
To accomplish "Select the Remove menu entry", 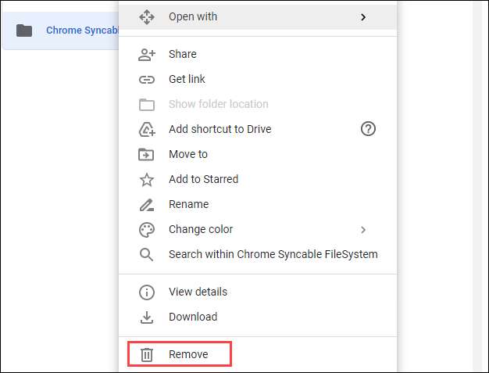I will (188, 354).
